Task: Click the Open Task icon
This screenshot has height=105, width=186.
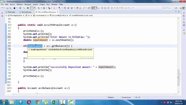Action: pyautogui.click(x=80, y=8)
